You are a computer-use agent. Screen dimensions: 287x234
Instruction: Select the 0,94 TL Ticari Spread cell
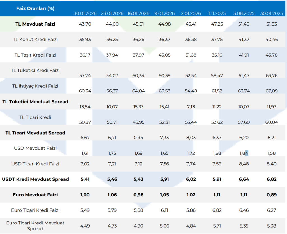pos(138,138)
